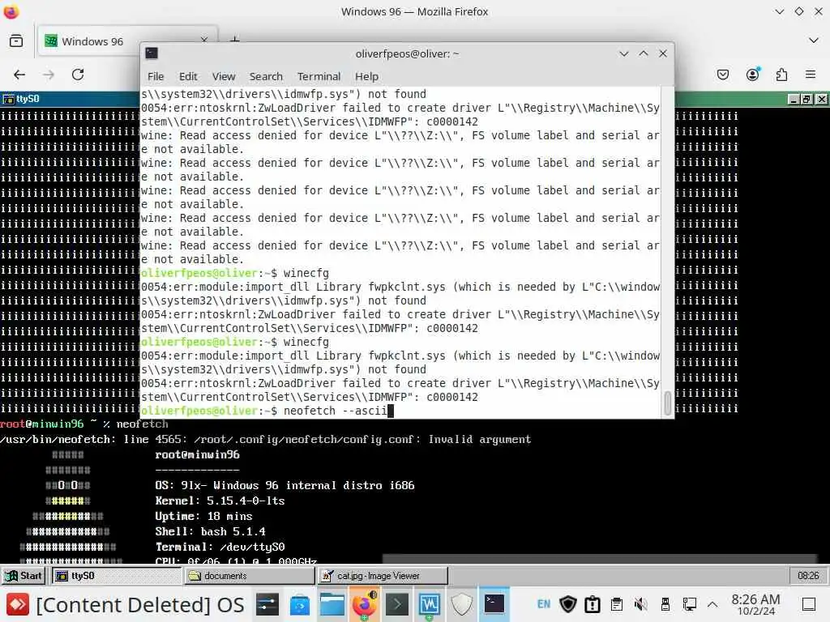
Task: Open the Search menu in terminal
Action: (266, 76)
